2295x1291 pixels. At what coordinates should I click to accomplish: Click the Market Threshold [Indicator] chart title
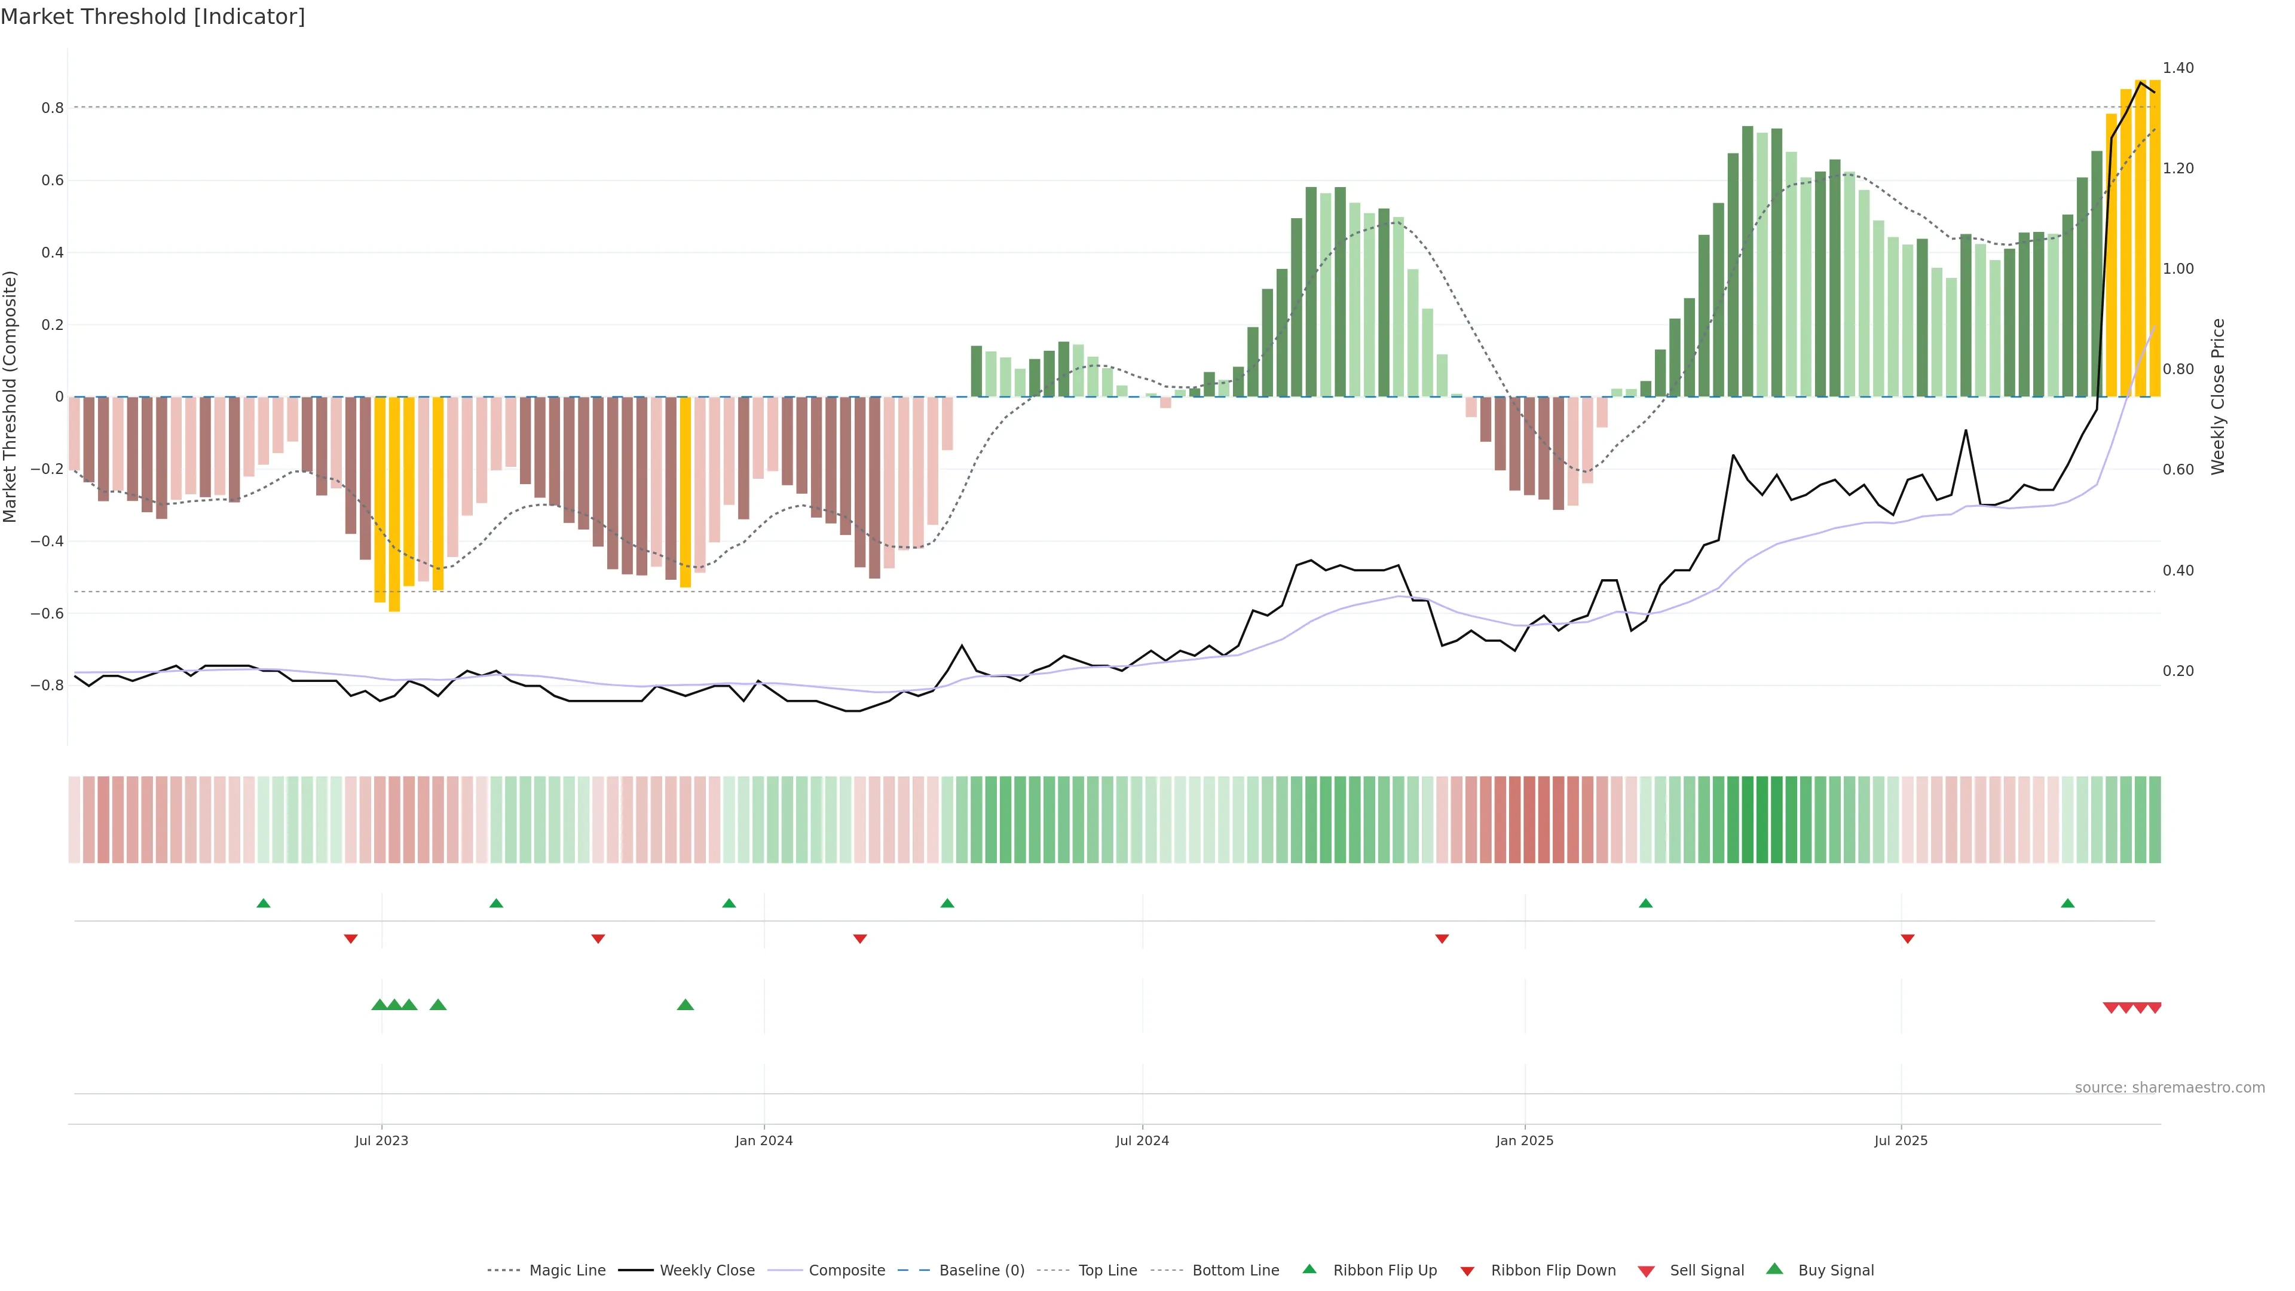152,17
